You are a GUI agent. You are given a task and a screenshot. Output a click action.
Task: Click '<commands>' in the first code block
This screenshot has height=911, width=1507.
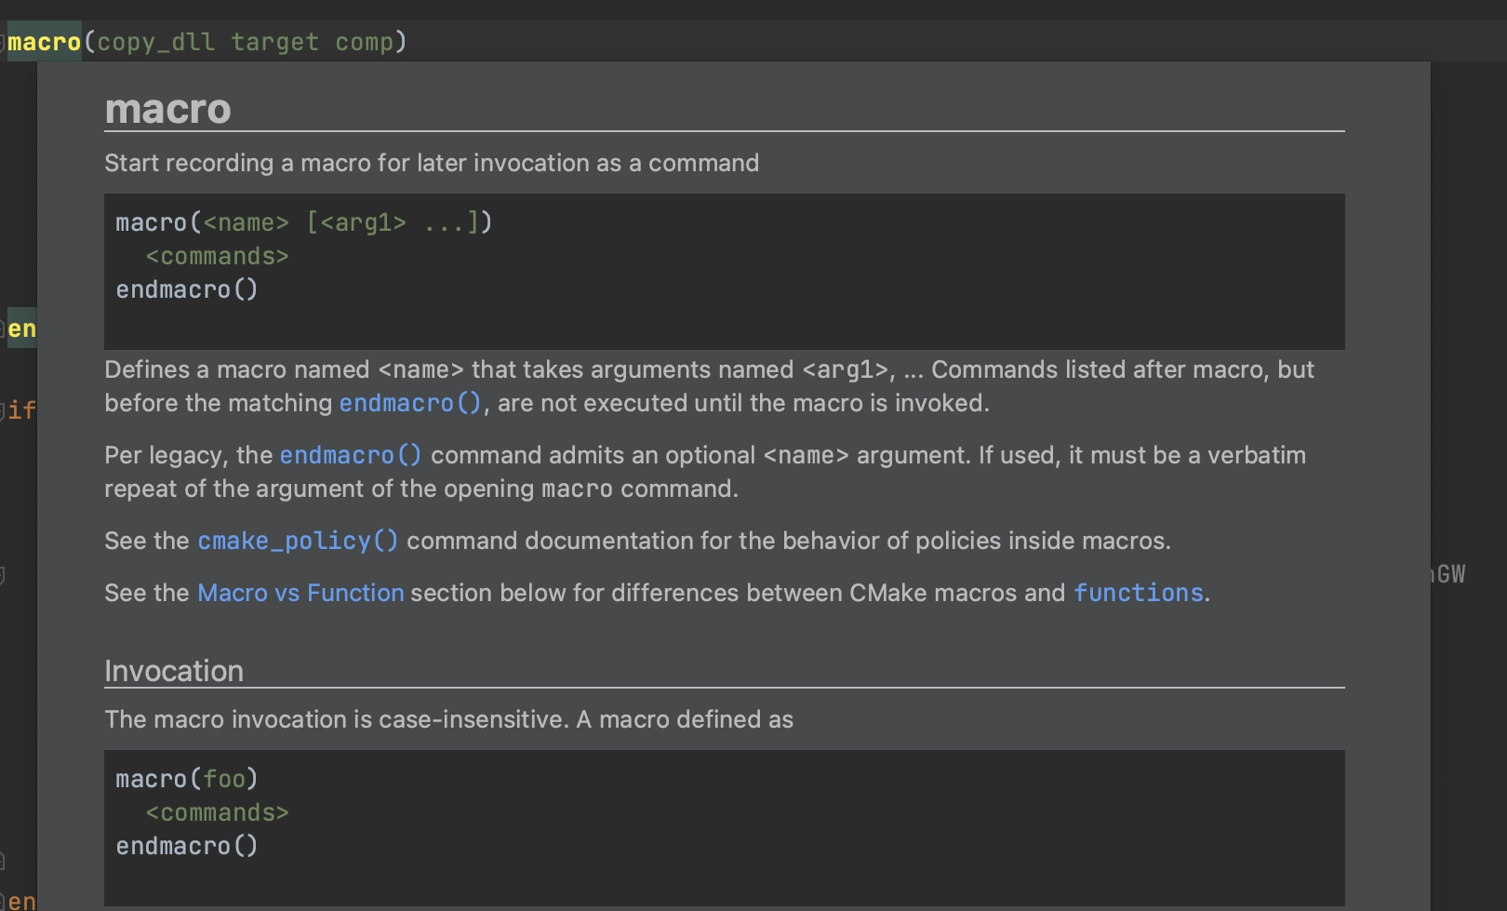pyautogui.click(x=217, y=256)
